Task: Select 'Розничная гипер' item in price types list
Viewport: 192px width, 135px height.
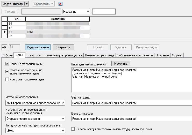Action: pos(104,70)
